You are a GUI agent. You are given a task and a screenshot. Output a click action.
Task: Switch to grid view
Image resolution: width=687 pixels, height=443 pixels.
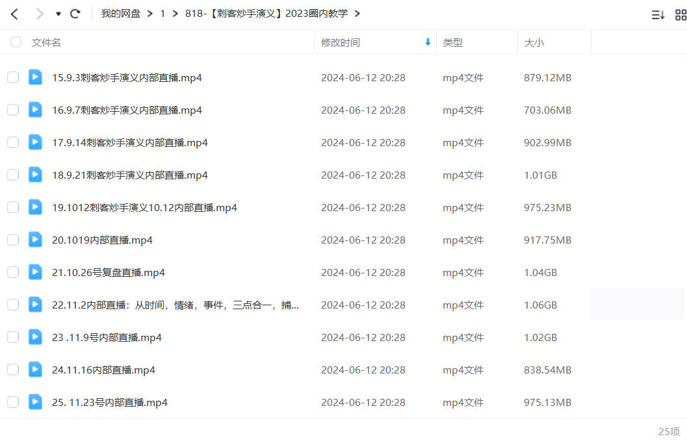681,15
